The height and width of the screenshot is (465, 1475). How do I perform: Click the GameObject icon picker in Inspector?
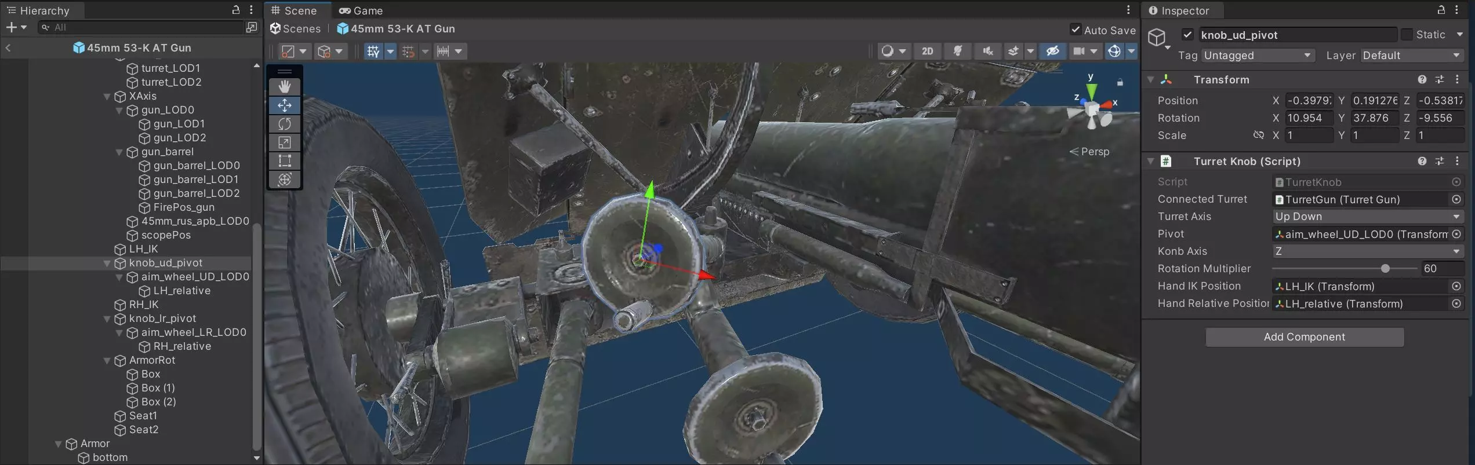point(1158,38)
